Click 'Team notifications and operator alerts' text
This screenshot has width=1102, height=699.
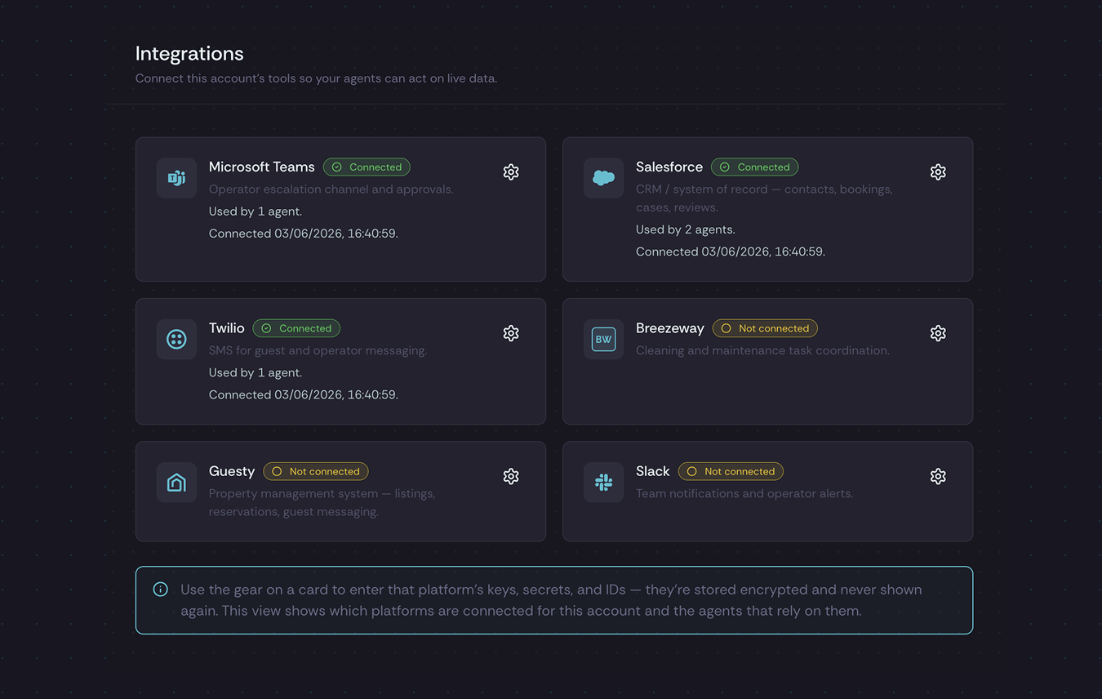point(744,493)
